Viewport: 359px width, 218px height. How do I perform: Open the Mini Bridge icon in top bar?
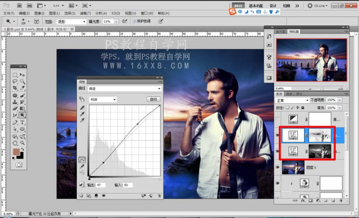click(x=29, y=6)
